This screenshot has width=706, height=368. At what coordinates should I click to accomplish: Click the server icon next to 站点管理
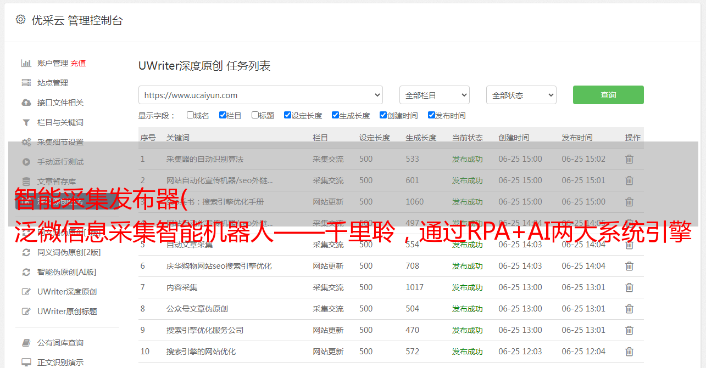pos(26,83)
